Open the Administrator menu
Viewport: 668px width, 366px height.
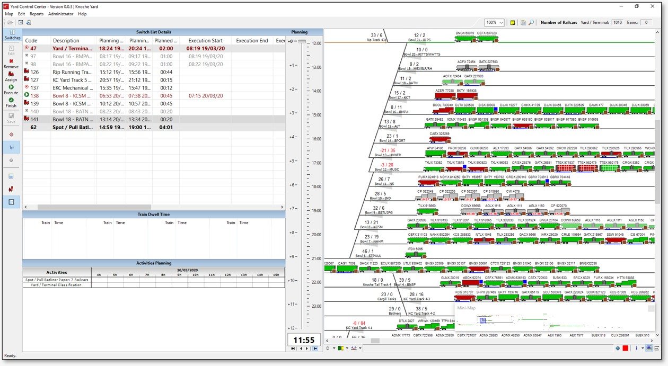tap(61, 14)
